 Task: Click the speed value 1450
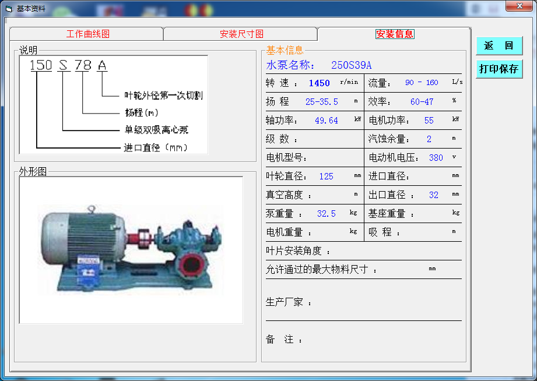tap(319, 83)
